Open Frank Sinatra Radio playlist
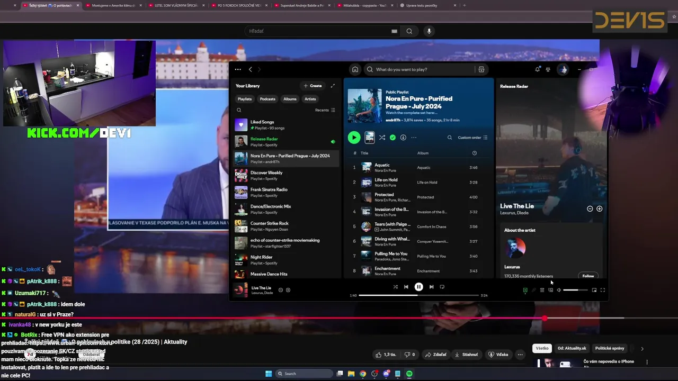The width and height of the screenshot is (678, 381). 286,193
